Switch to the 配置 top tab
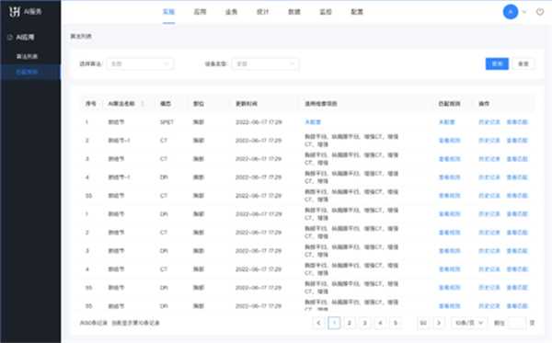The width and height of the screenshot is (552, 343). coord(357,12)
